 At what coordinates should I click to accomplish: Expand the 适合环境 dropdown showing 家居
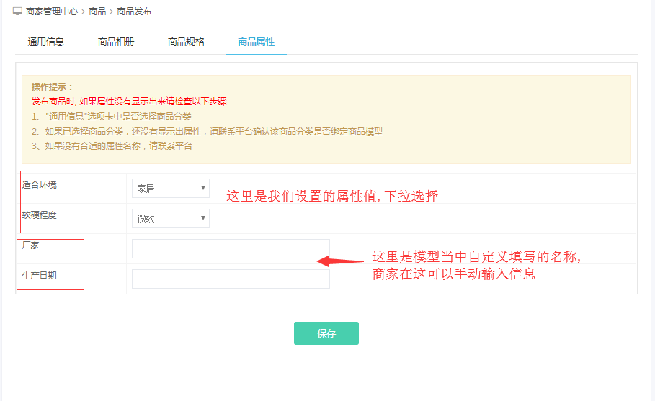[171, 189]
